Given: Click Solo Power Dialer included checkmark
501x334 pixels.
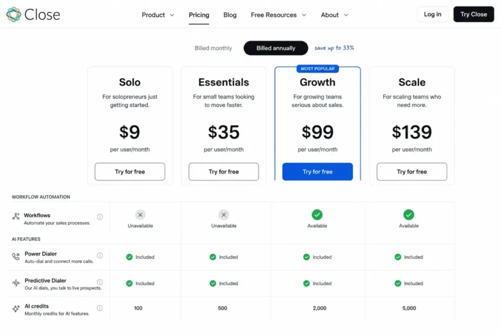Looking at the screenshot, I should 129,257.
